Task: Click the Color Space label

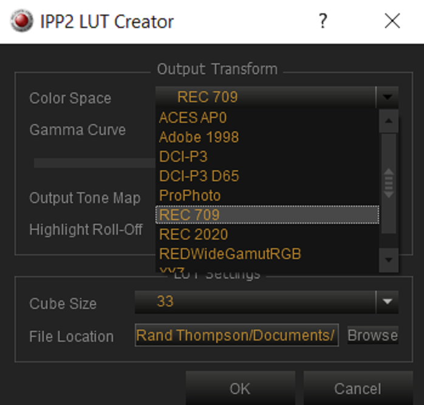Action: tap(70, 99)
